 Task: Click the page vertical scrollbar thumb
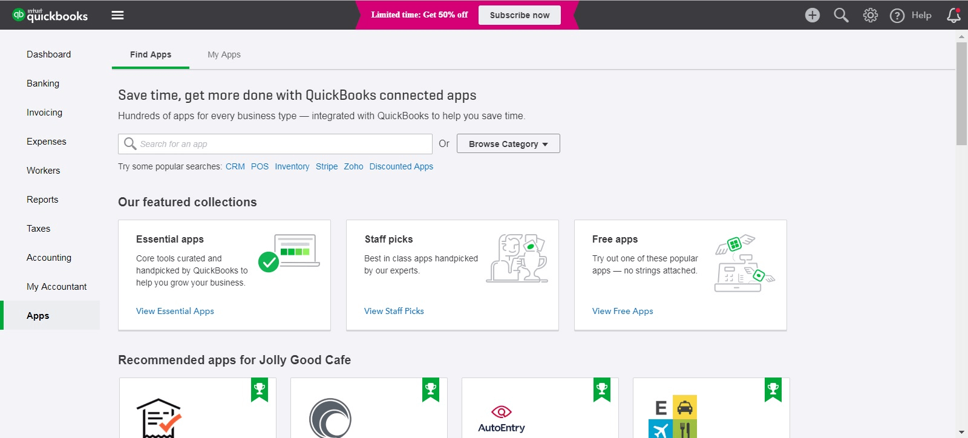961,94
